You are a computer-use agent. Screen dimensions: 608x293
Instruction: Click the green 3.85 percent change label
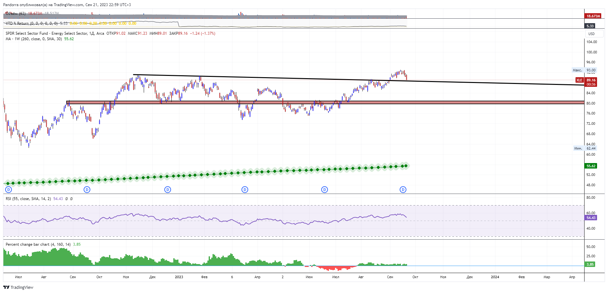coord(590,264)
